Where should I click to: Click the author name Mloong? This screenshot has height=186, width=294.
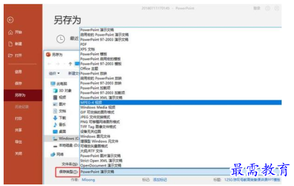pos(88,180)
